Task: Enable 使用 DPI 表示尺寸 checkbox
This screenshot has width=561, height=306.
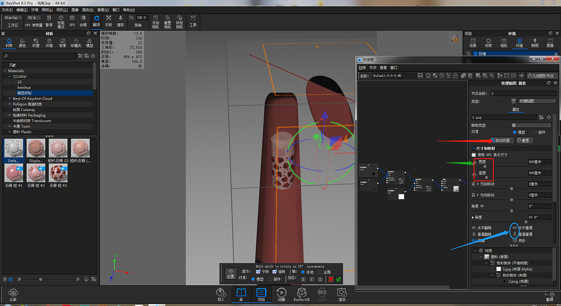Action: tap(474, 155)
